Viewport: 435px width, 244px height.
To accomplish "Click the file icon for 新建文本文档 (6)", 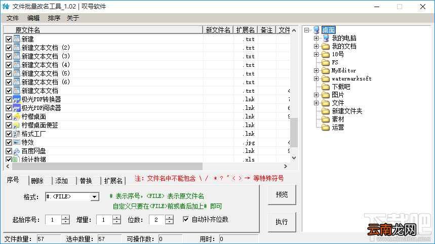I will pos(17,82).
